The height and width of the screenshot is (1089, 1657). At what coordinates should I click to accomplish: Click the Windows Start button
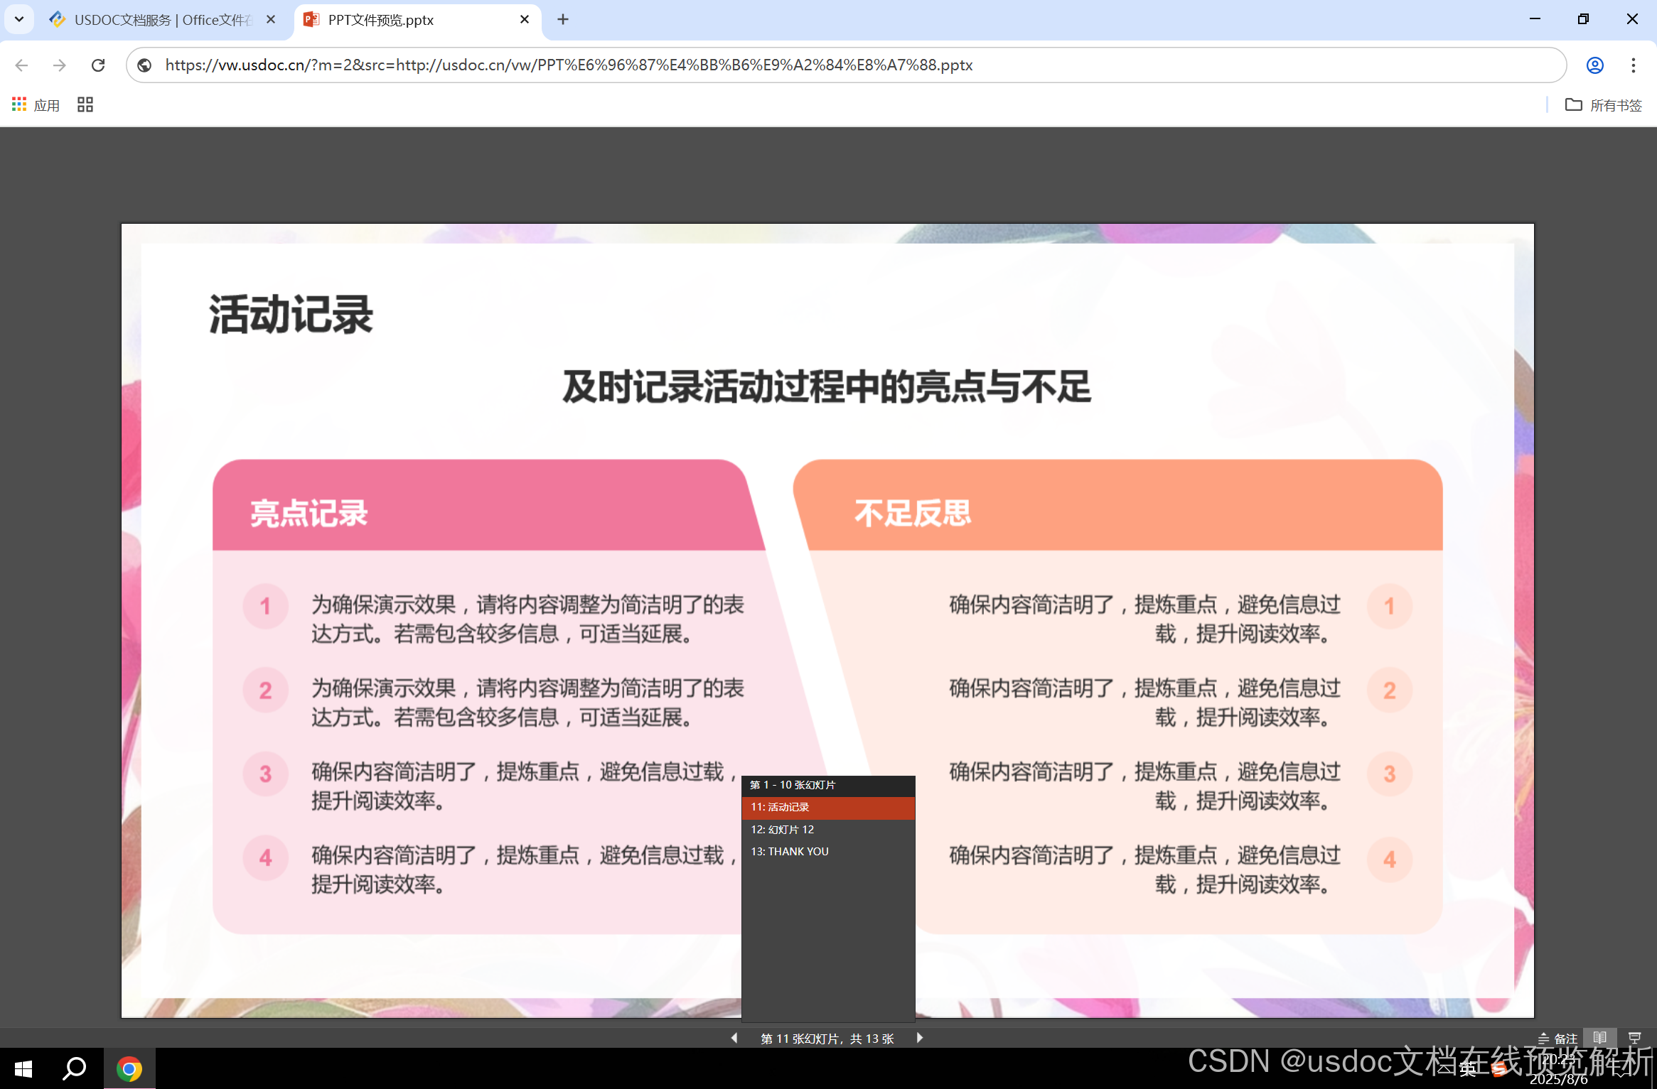(22, 1068)
